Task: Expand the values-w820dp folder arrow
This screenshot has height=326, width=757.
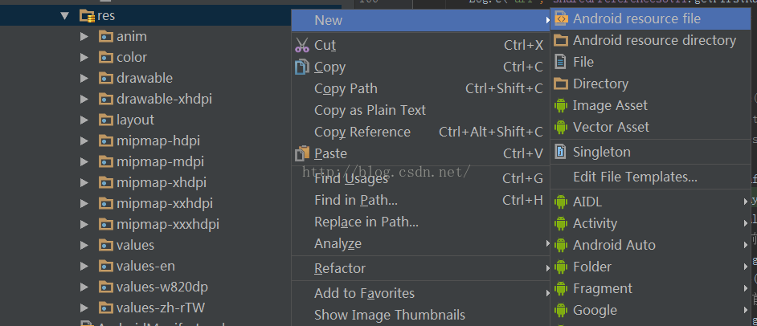Action: click(x=84, y=287)
